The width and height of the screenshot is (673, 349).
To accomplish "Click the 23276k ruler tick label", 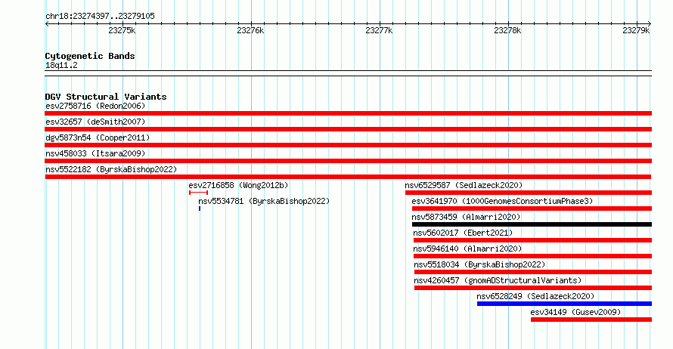I will (x=250, y=30).
